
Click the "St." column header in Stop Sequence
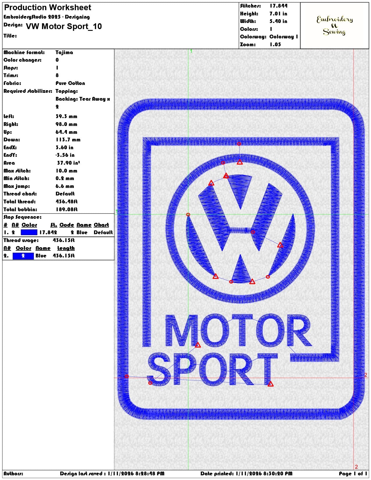coord(54,225)
